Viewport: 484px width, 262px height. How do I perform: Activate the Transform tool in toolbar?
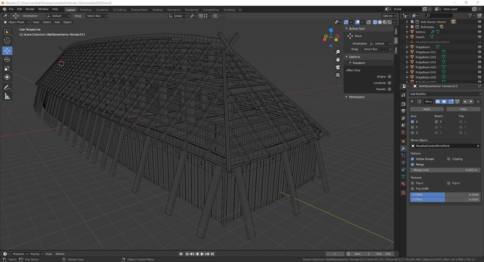[7, 77]
